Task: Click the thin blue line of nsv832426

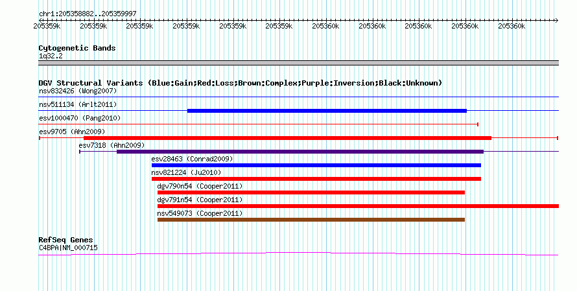Action: [x=298, y=97]
